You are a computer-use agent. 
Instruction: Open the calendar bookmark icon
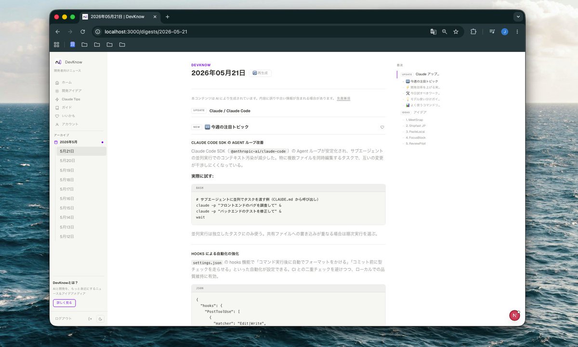click(73, 45)
